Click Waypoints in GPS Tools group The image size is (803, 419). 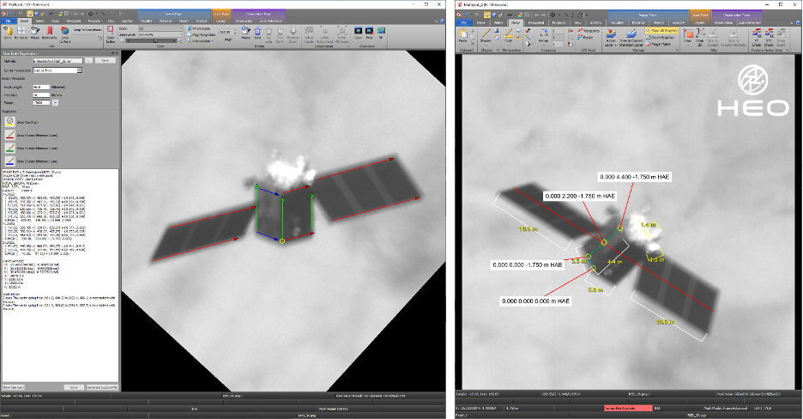coord(588,31)
